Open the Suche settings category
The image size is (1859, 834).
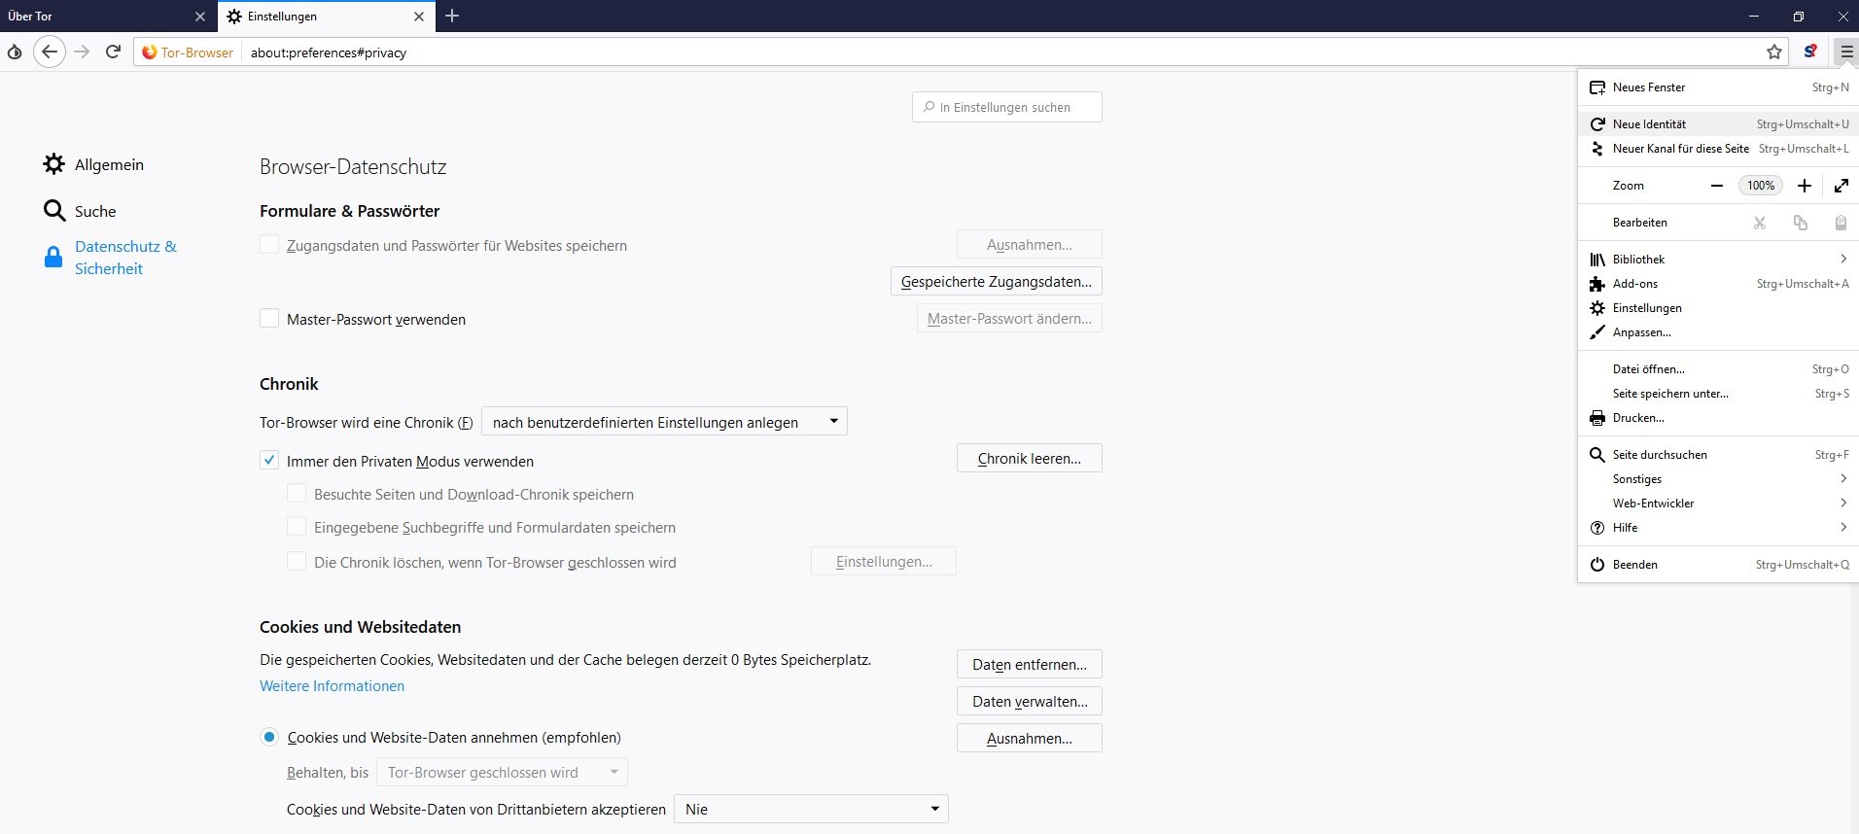tap(80, 211)
